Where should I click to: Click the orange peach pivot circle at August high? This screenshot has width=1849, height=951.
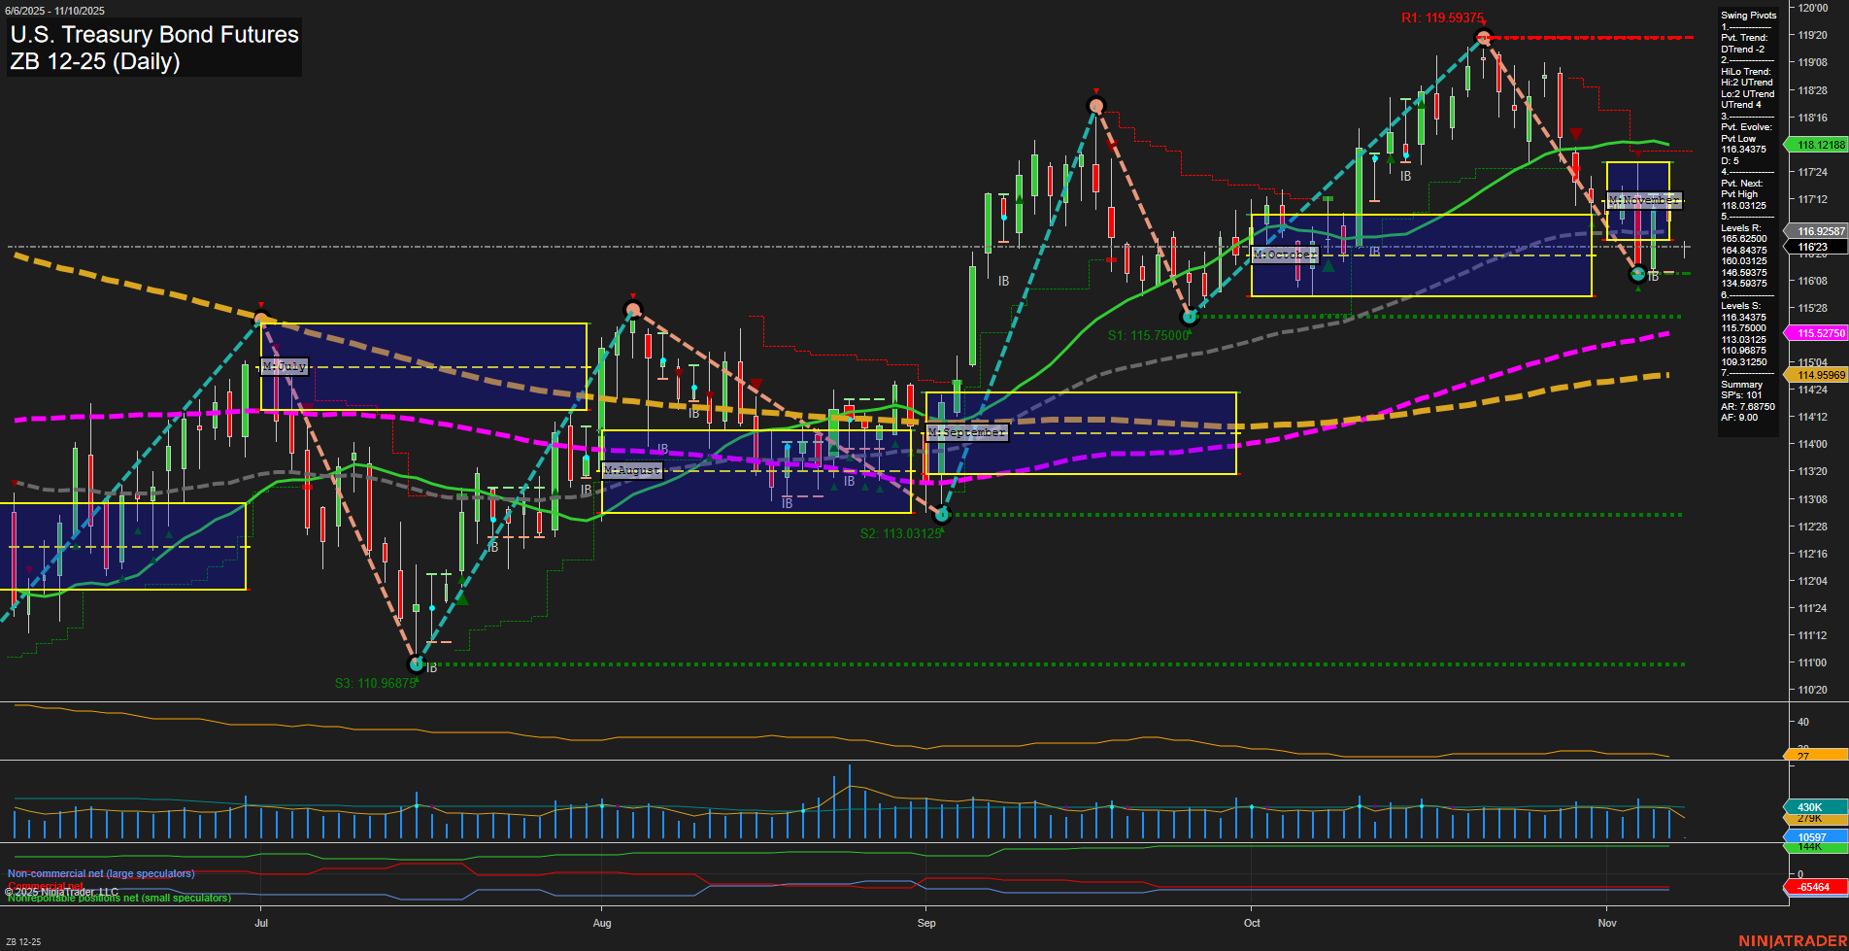[633, 310]
